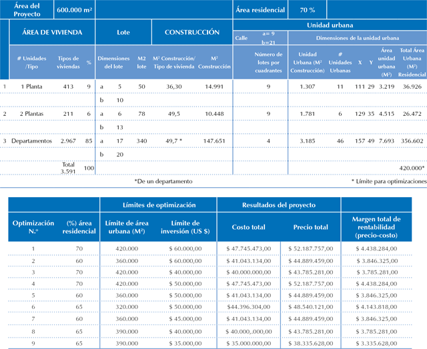
Task: Click the 'CONSTRUCCIÓN' section header
Action: tap(192, 33)
